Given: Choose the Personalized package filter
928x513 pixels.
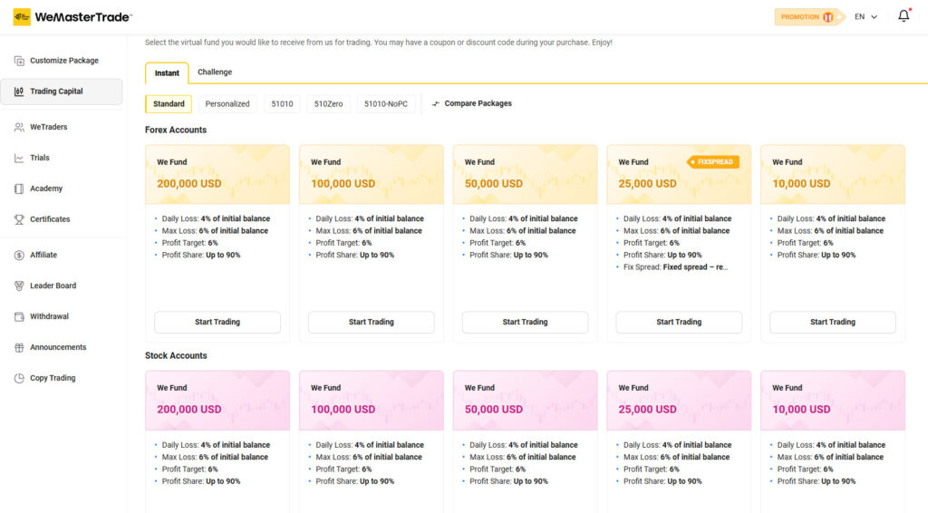Looking at the screenshot, I should click(227, 104).
